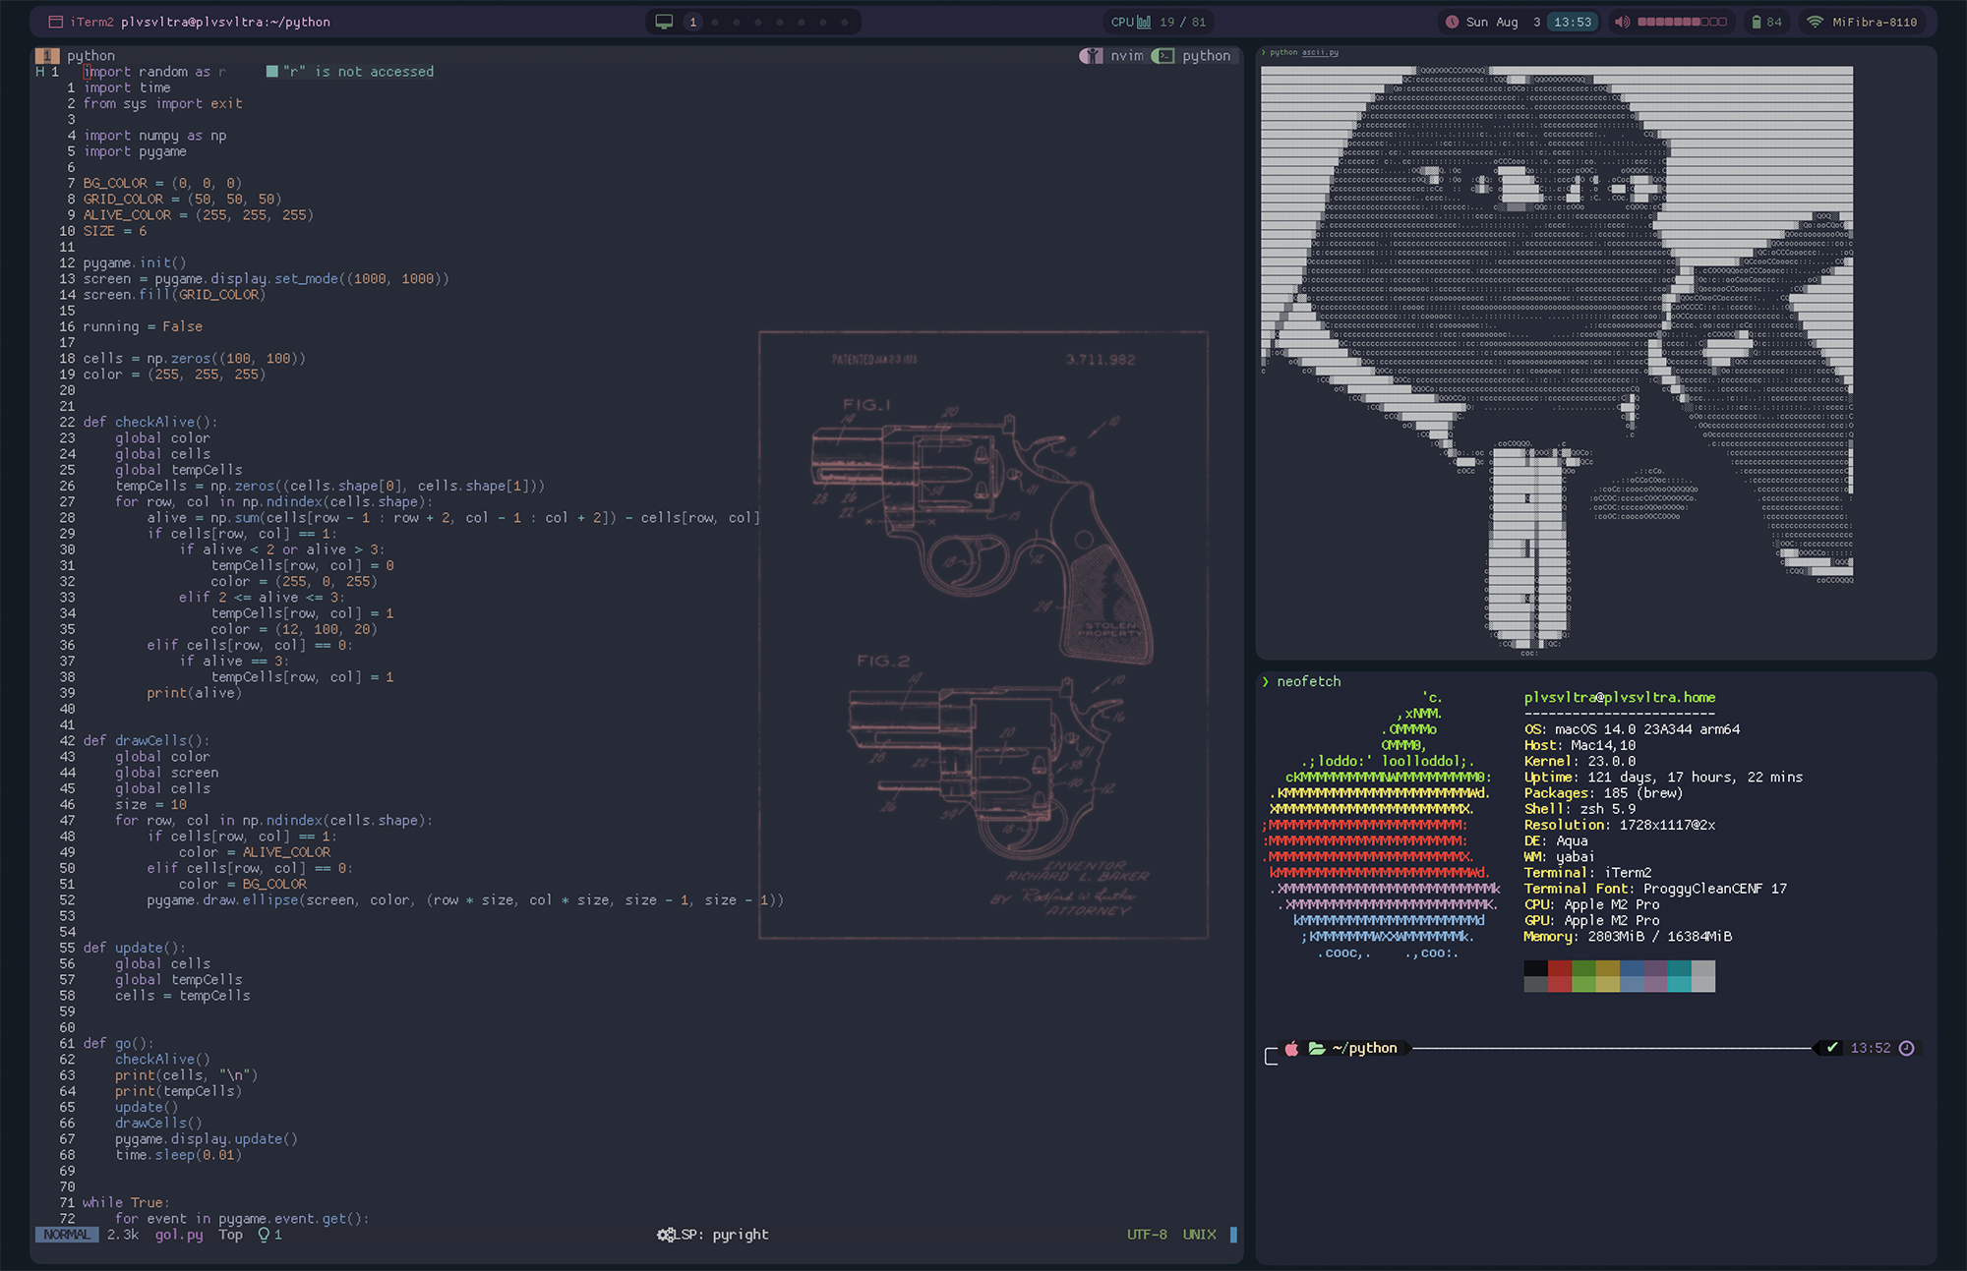Pick the teal neofetch color block, top row

(1680, 968)
